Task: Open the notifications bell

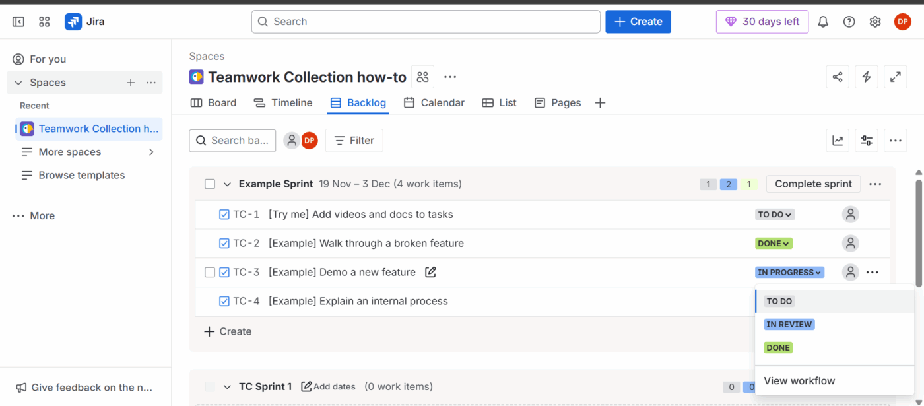Action: (823, 21)
